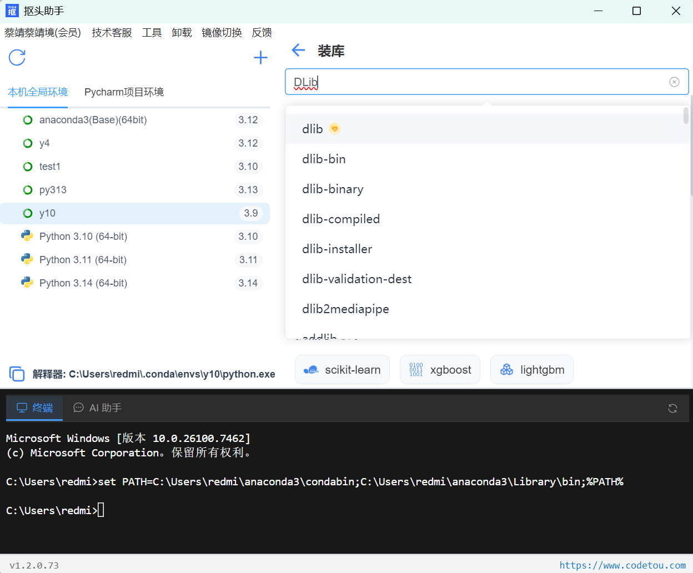Image resolution: width=693 pixels, height=573 pixels.
Task: Pick dlib2mediapipe from the dropdown suggestions
Action: click(x=345, y=309)
